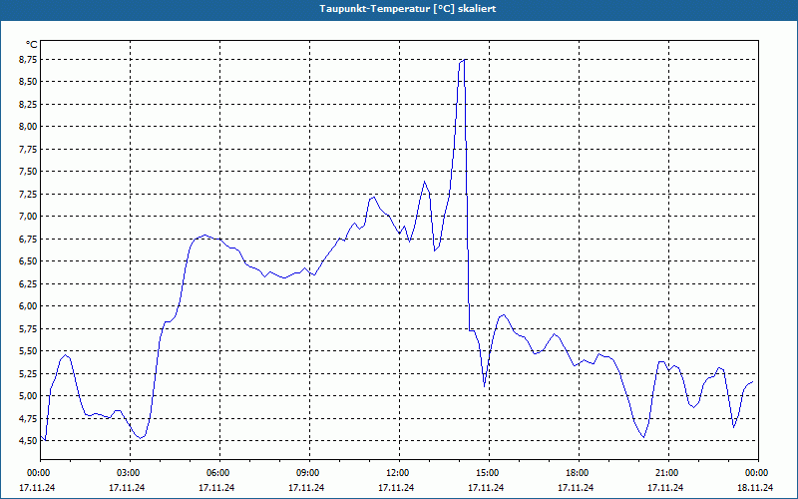Click the 5,25 y-axis label
This screenshot has width=798, height=499.
click(29, 373)
